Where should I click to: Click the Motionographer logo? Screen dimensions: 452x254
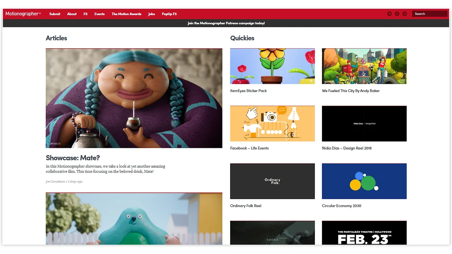[x=23, y=14]
